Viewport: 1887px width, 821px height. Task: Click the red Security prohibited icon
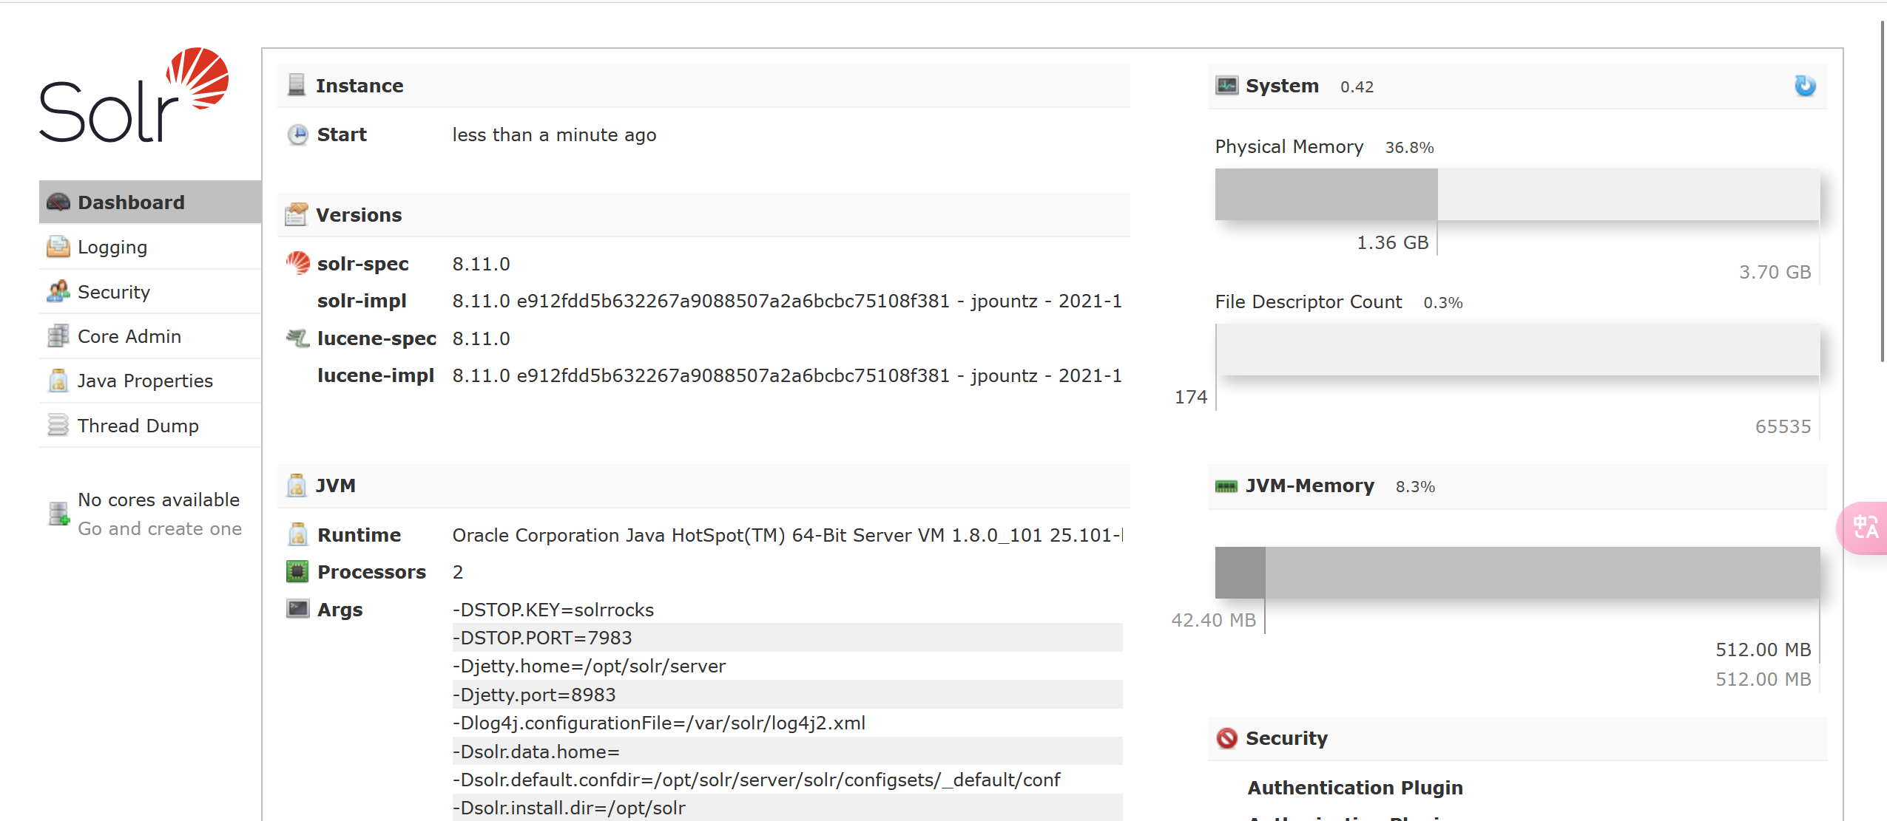1226,737
